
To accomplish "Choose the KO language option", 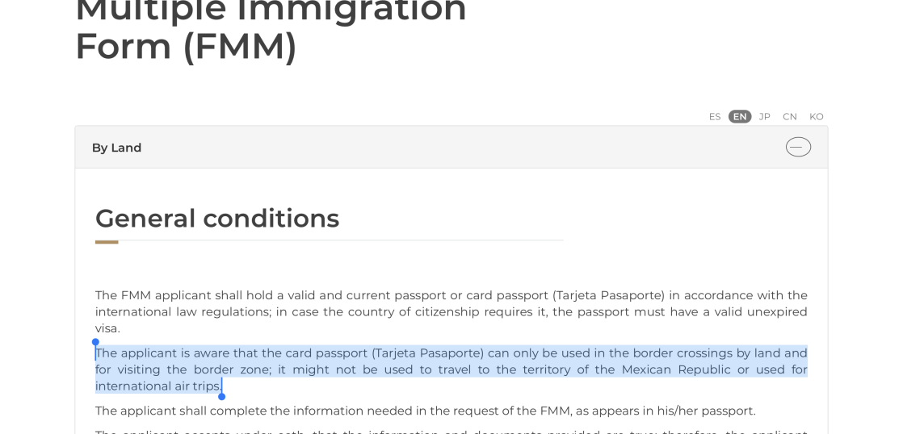I will point(817,116).
